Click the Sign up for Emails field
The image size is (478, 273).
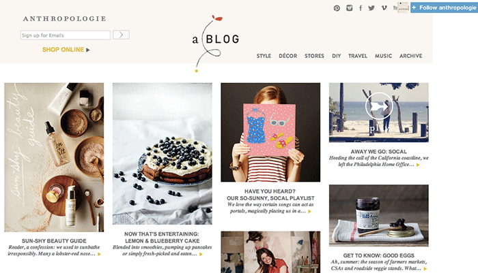coord(66,35)
